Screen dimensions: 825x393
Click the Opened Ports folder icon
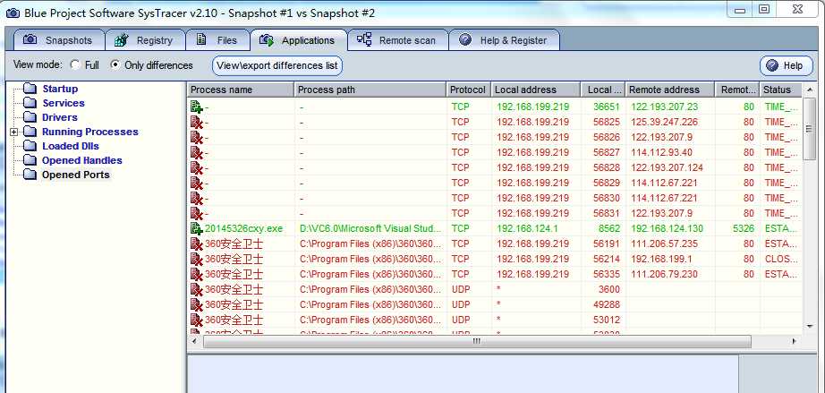30,175
